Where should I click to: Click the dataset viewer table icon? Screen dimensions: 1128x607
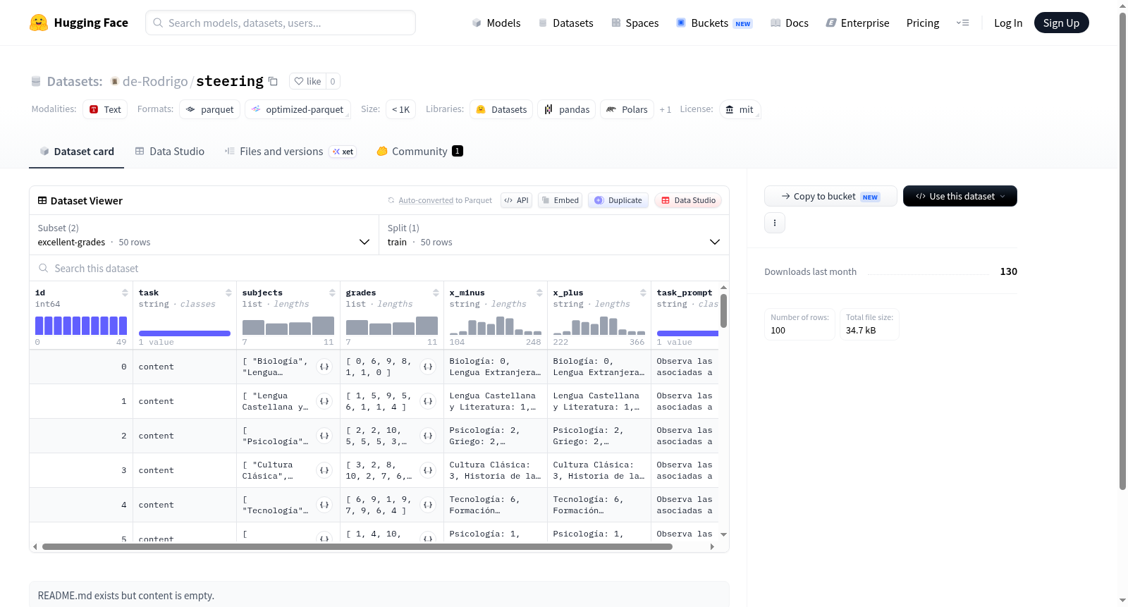coord(42,201)
